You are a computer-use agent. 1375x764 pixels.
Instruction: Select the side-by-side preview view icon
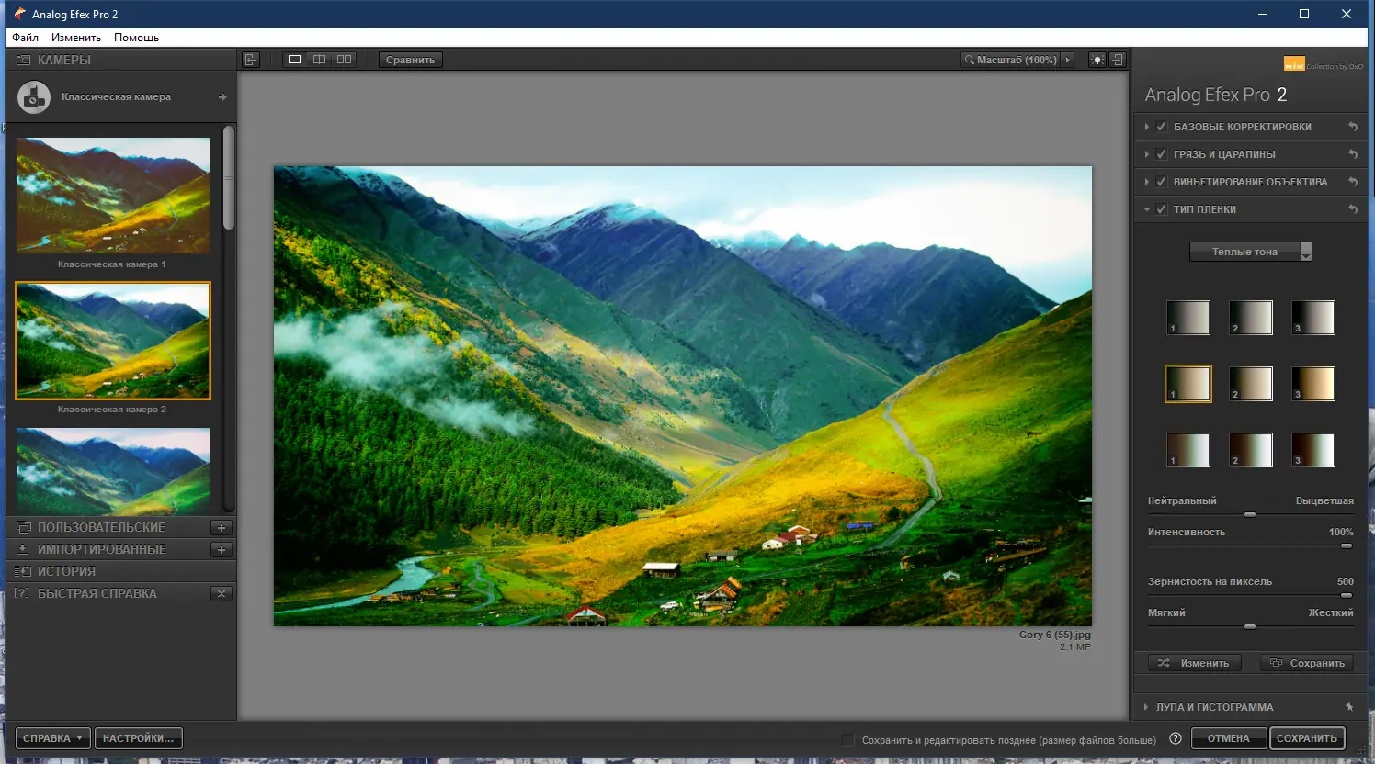(344, 60)
